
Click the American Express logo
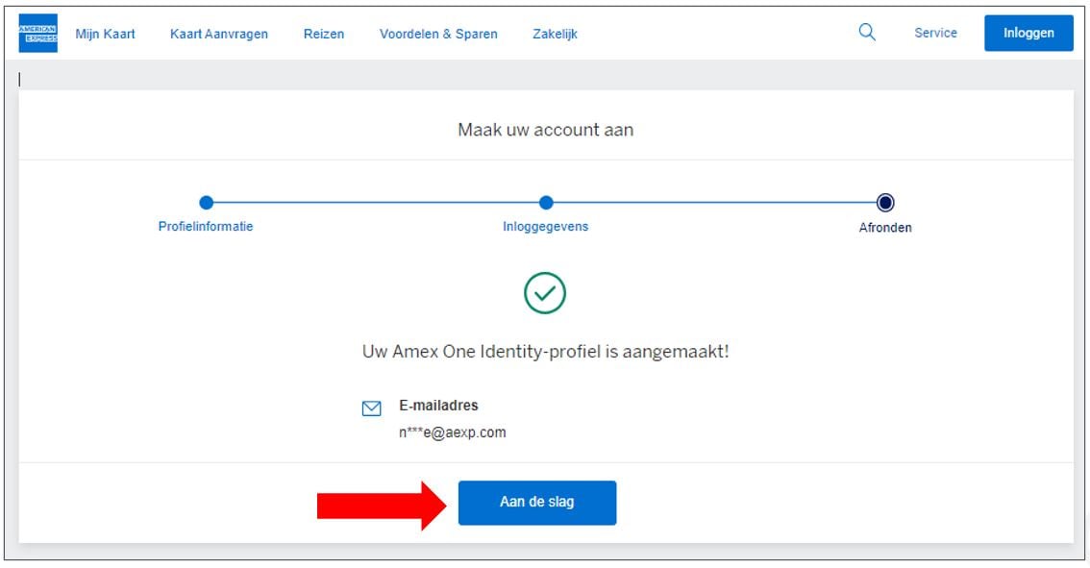click(37, 34)
